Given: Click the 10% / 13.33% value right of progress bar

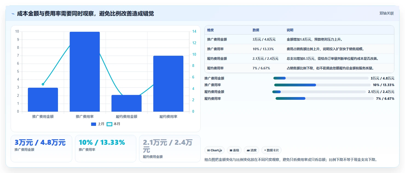Looking at the screenshot, I should click(x=383, y=85).
